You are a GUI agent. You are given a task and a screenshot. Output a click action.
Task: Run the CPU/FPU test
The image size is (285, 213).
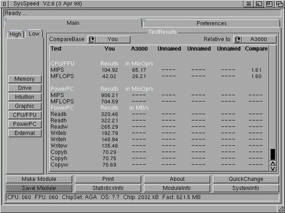[24, 115]
